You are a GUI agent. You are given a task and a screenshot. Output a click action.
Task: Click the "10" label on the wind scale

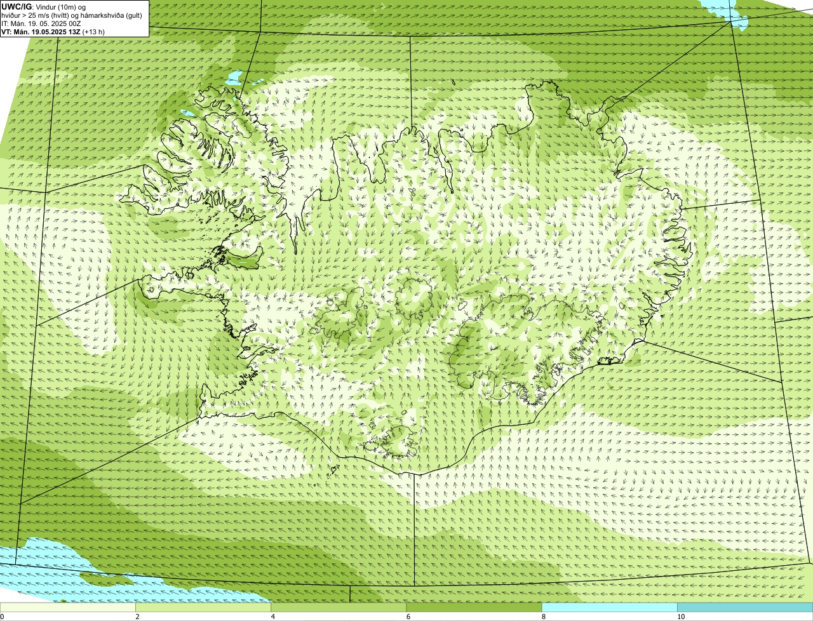(680, 617)
